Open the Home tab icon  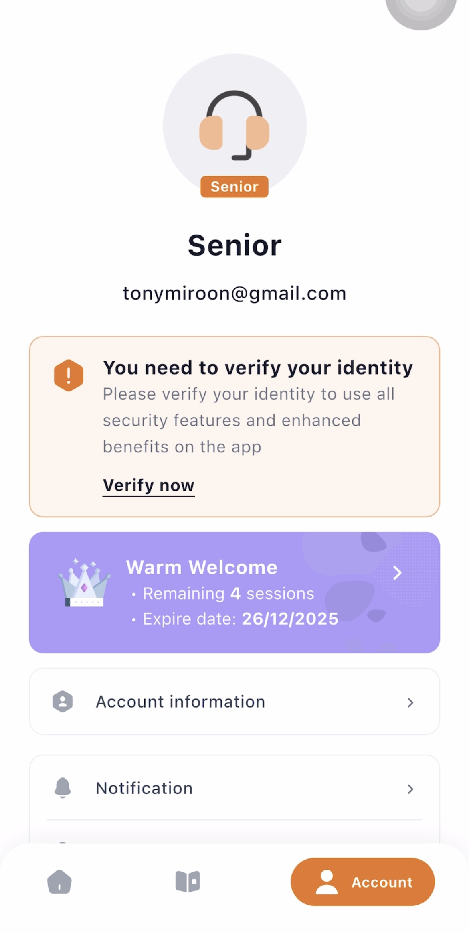point(59,882)
